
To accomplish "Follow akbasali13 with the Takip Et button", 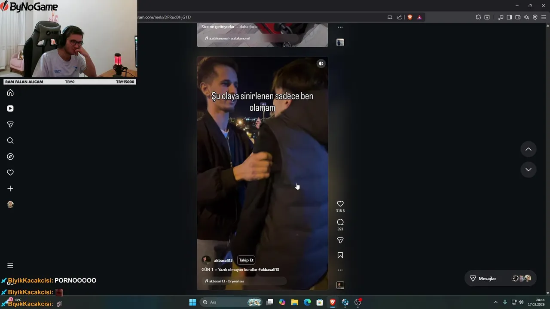I will pyautogui.click(x=246, y=260).
